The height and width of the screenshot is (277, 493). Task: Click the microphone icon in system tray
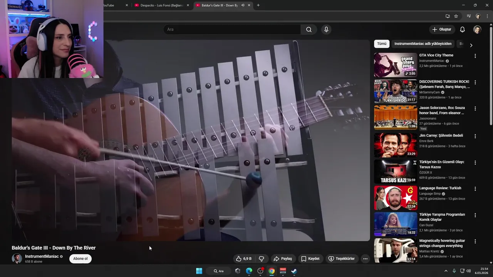tap(454, 271)
